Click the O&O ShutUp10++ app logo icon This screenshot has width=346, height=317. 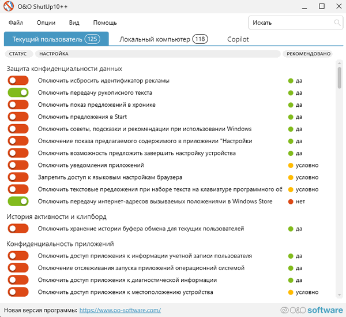tap(9, 6)
